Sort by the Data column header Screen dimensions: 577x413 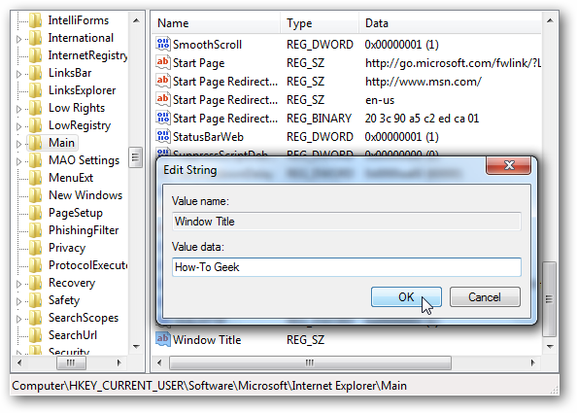pos(450,22)
